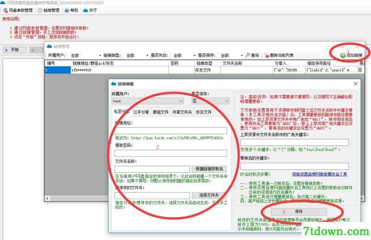This screenshot has height=240, width=371.
Task: Click the magnifier icon next to 查询
Action: pyautogui.click(x=248, y=55)
